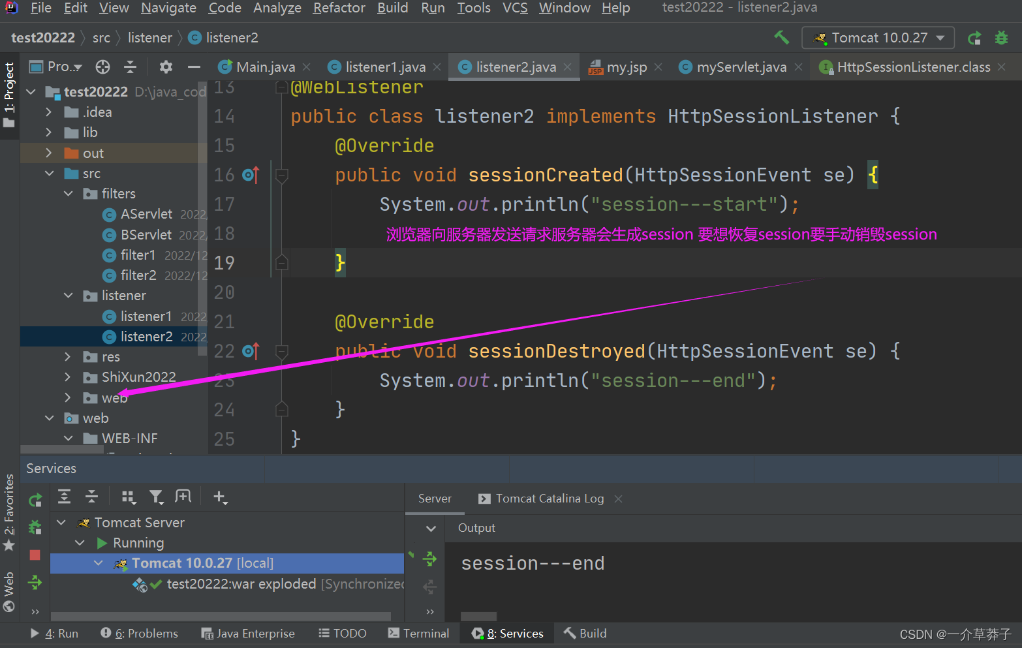Expand the ShiXun2022 package
This screenshot has height=648, width=1022.
coord(68,377)
